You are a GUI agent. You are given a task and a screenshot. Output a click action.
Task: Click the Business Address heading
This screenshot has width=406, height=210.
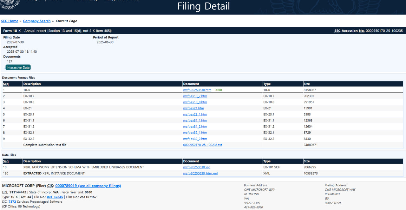click(255, 185)
